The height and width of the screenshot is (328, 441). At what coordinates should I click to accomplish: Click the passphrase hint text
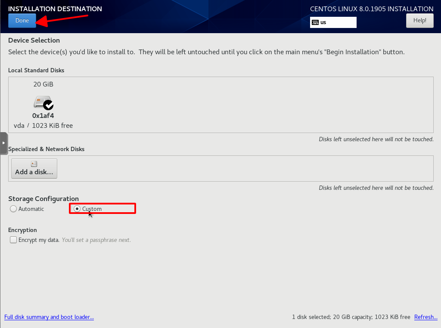(96, 240)
